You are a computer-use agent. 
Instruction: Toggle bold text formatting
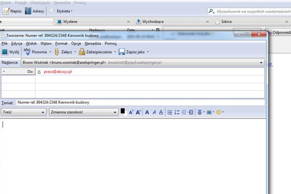pyautogui.click(x=147, y=112)
